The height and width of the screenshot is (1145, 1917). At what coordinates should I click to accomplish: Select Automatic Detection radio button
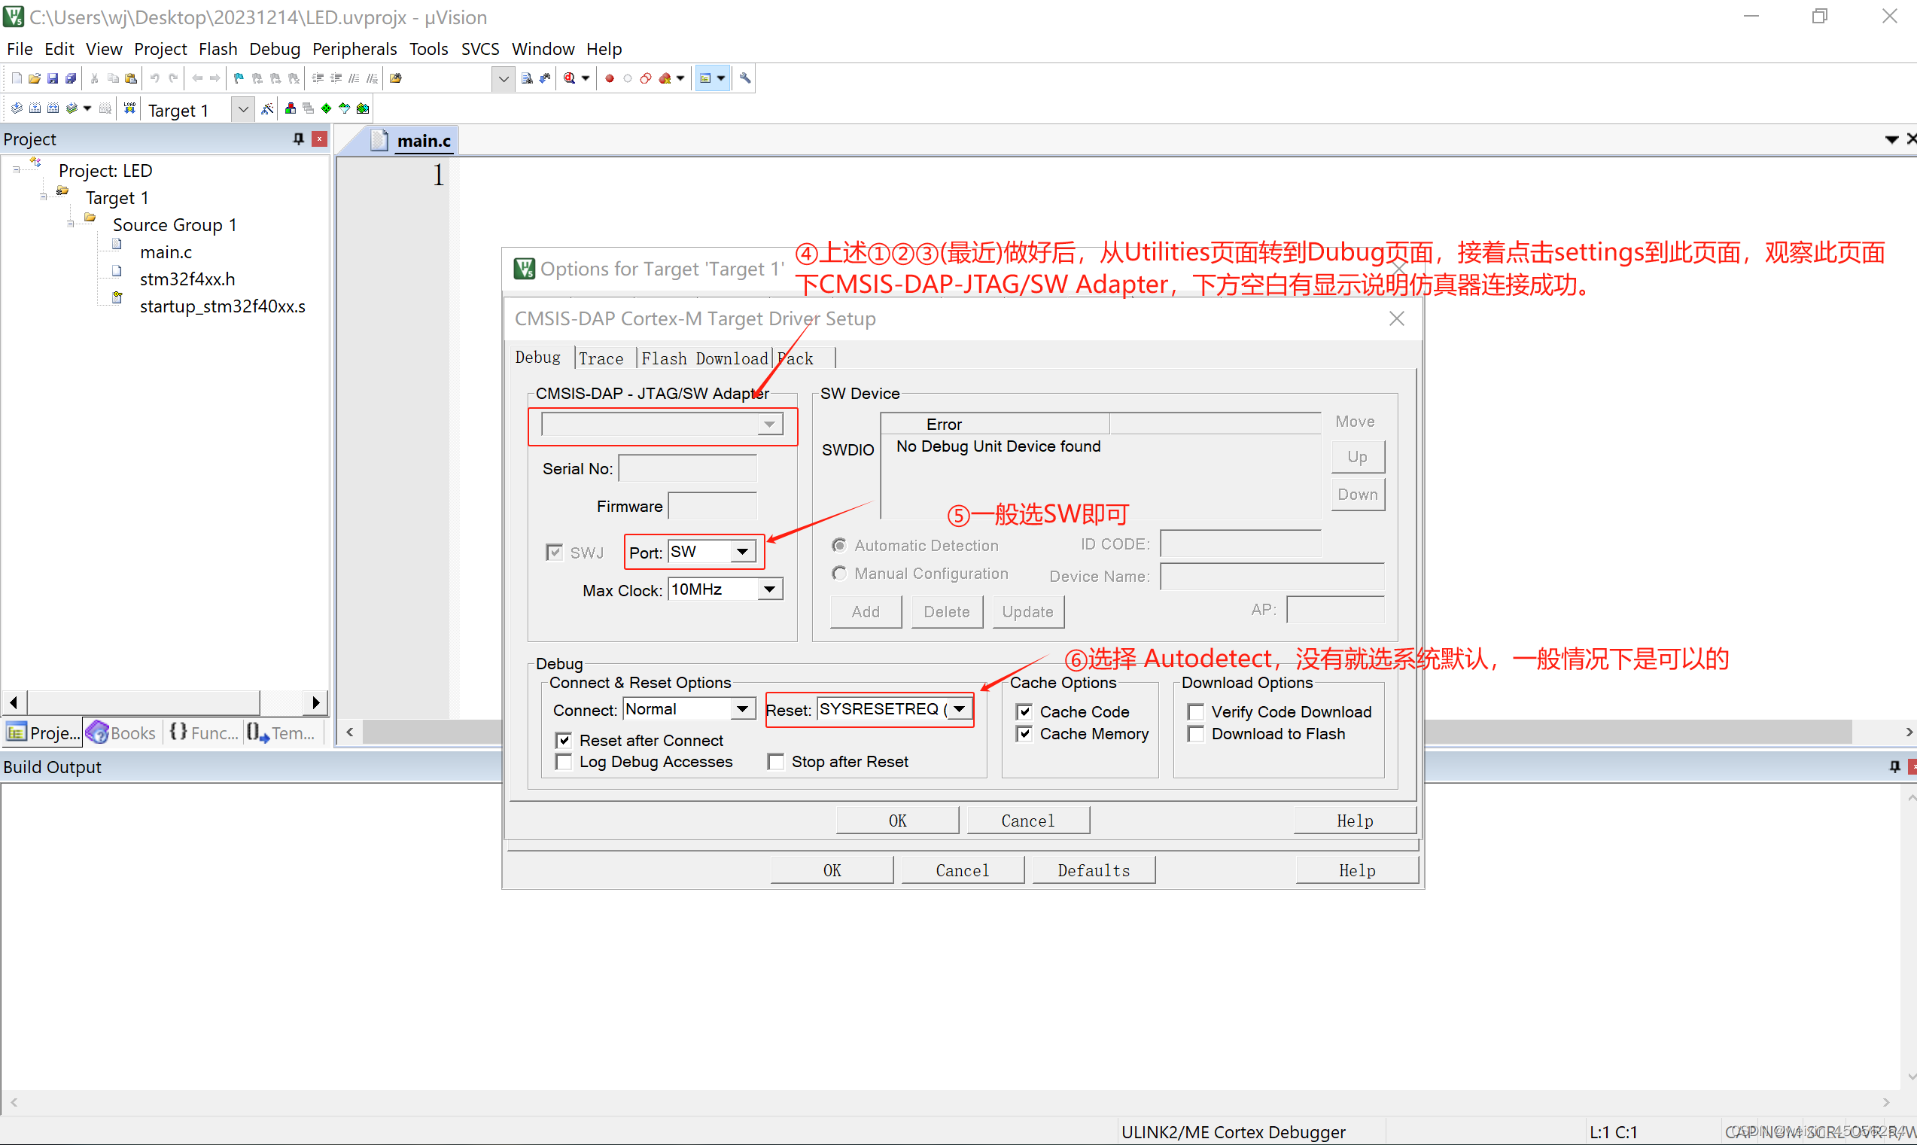(839, 546)
